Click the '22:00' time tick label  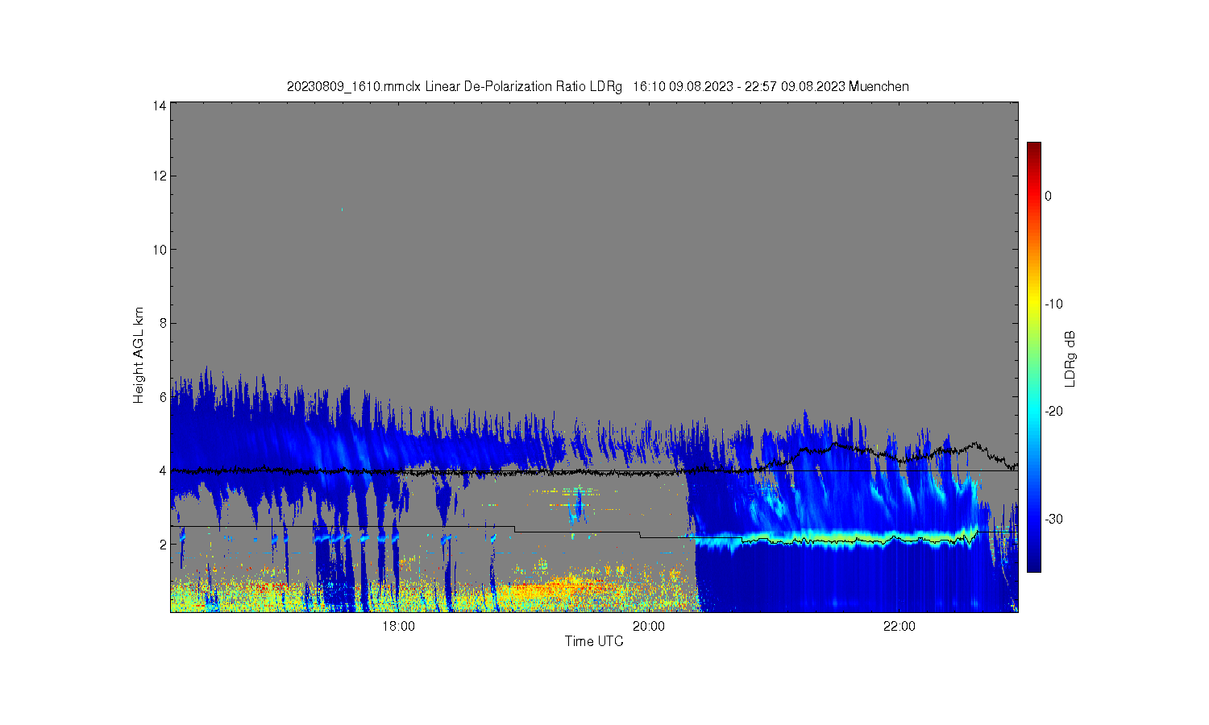(x=899, y=627)
